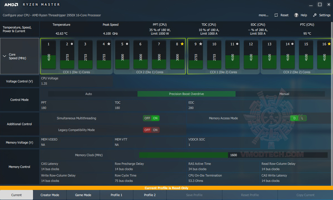Switch to Game Mode tab
This screenshot has width=333, height=200.
(x=83, y=195)
